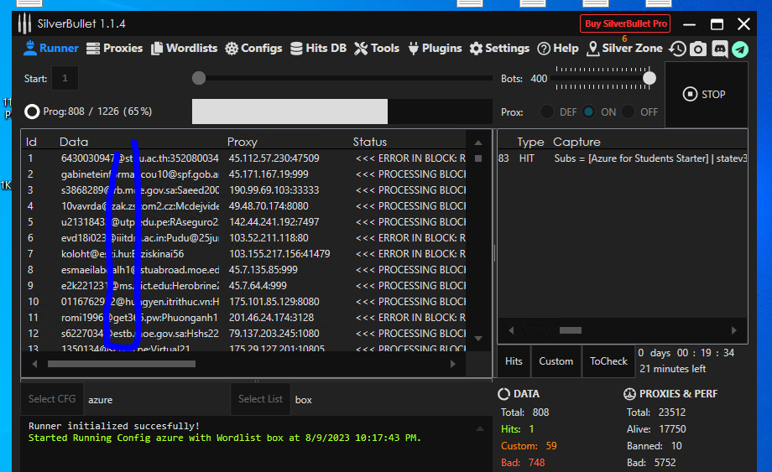The width and height of the screenshot is (772, 472).
Task: Click the Plugins plug icon
Action: (x=414, y=48)
